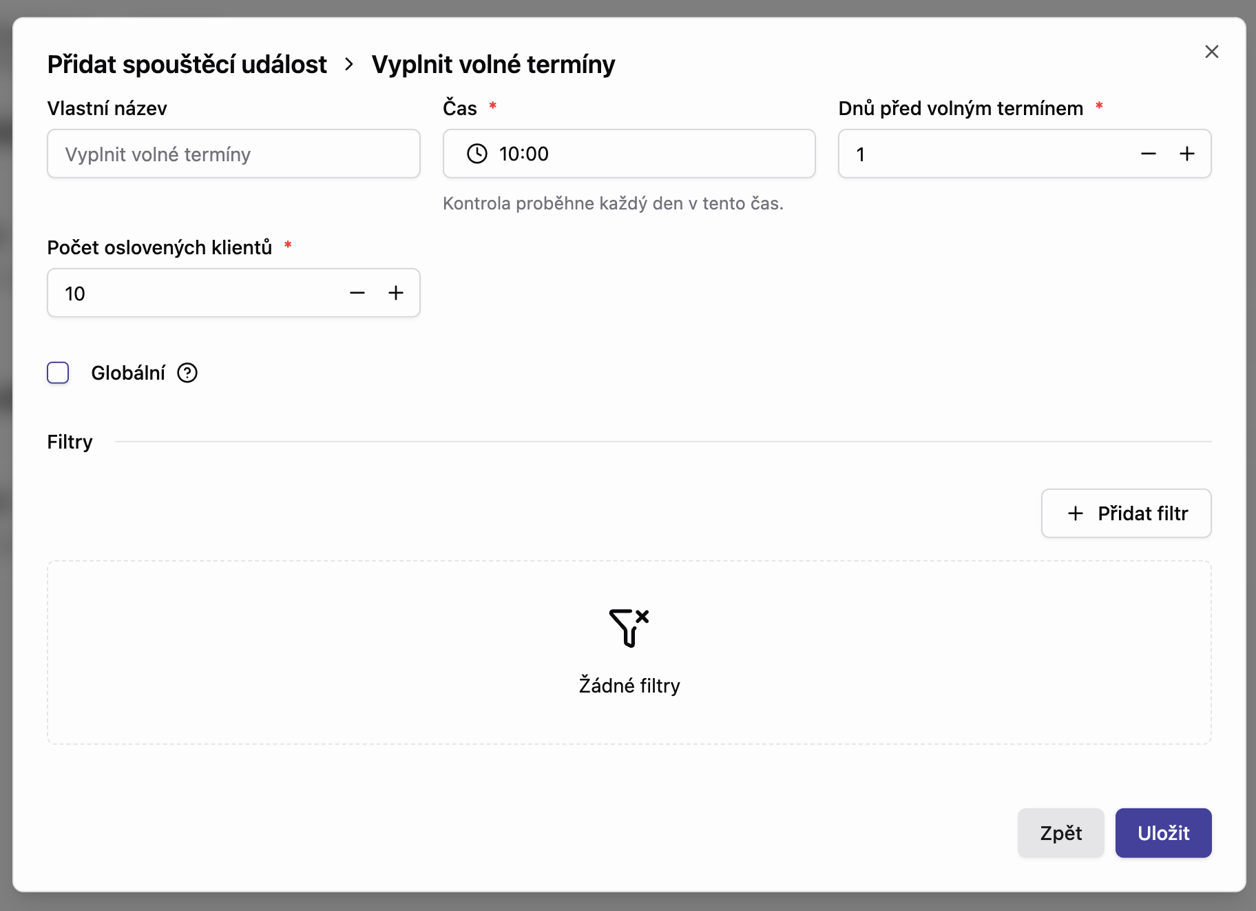Increase Počet oslovených klientů with plus
The image size is (1256, 911).
pyautogui.click(x=395, y=293)
